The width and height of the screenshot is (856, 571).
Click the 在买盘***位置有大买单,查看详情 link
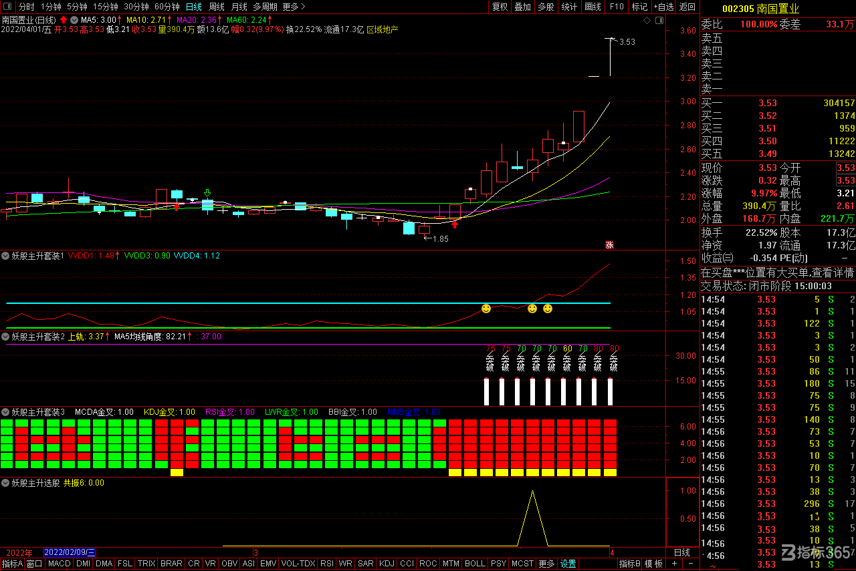[778, 272]
